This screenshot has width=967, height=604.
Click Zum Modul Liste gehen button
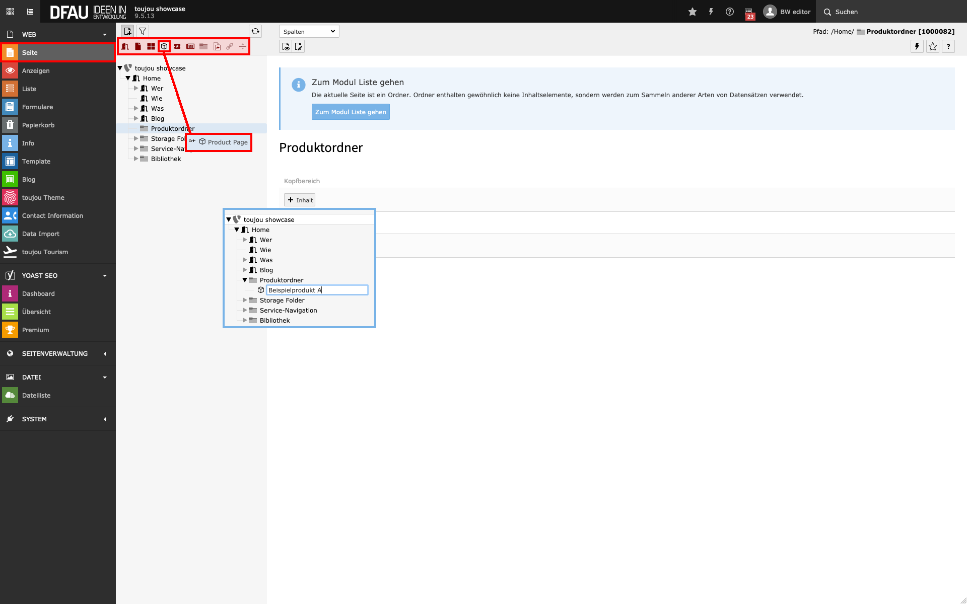point(351,112)
